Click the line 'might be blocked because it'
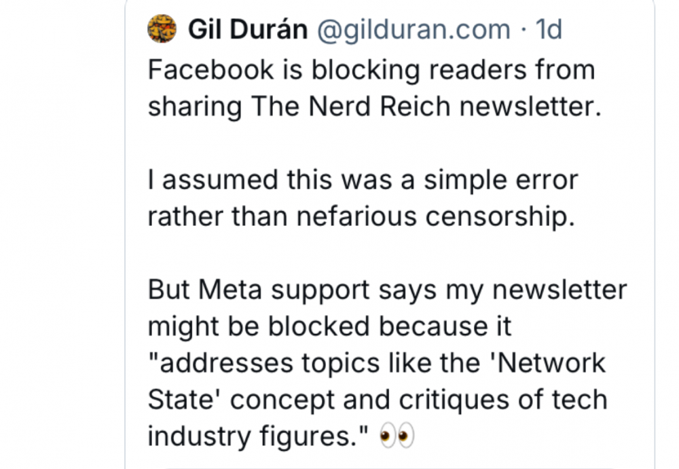Image resolution: width=679 pixels, height=469 pixels. pyautogui.click(x=329, y=326)
